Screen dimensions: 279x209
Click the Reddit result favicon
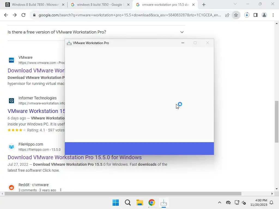pyautogui.click(x=11, y=187)
